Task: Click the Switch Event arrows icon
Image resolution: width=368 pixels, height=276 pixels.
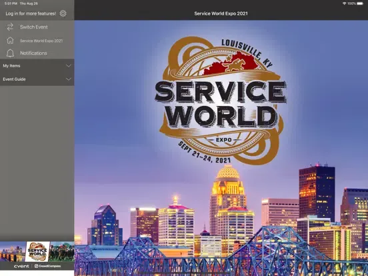Action: coord(10,27)
